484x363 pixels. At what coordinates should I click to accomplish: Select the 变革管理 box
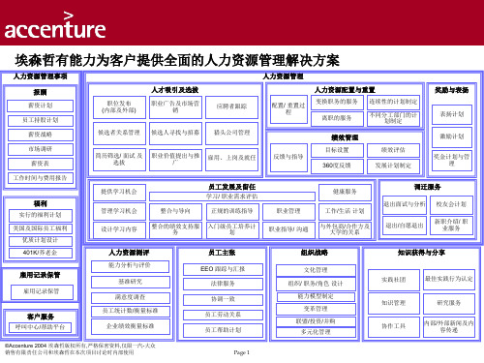pos(316,309)
